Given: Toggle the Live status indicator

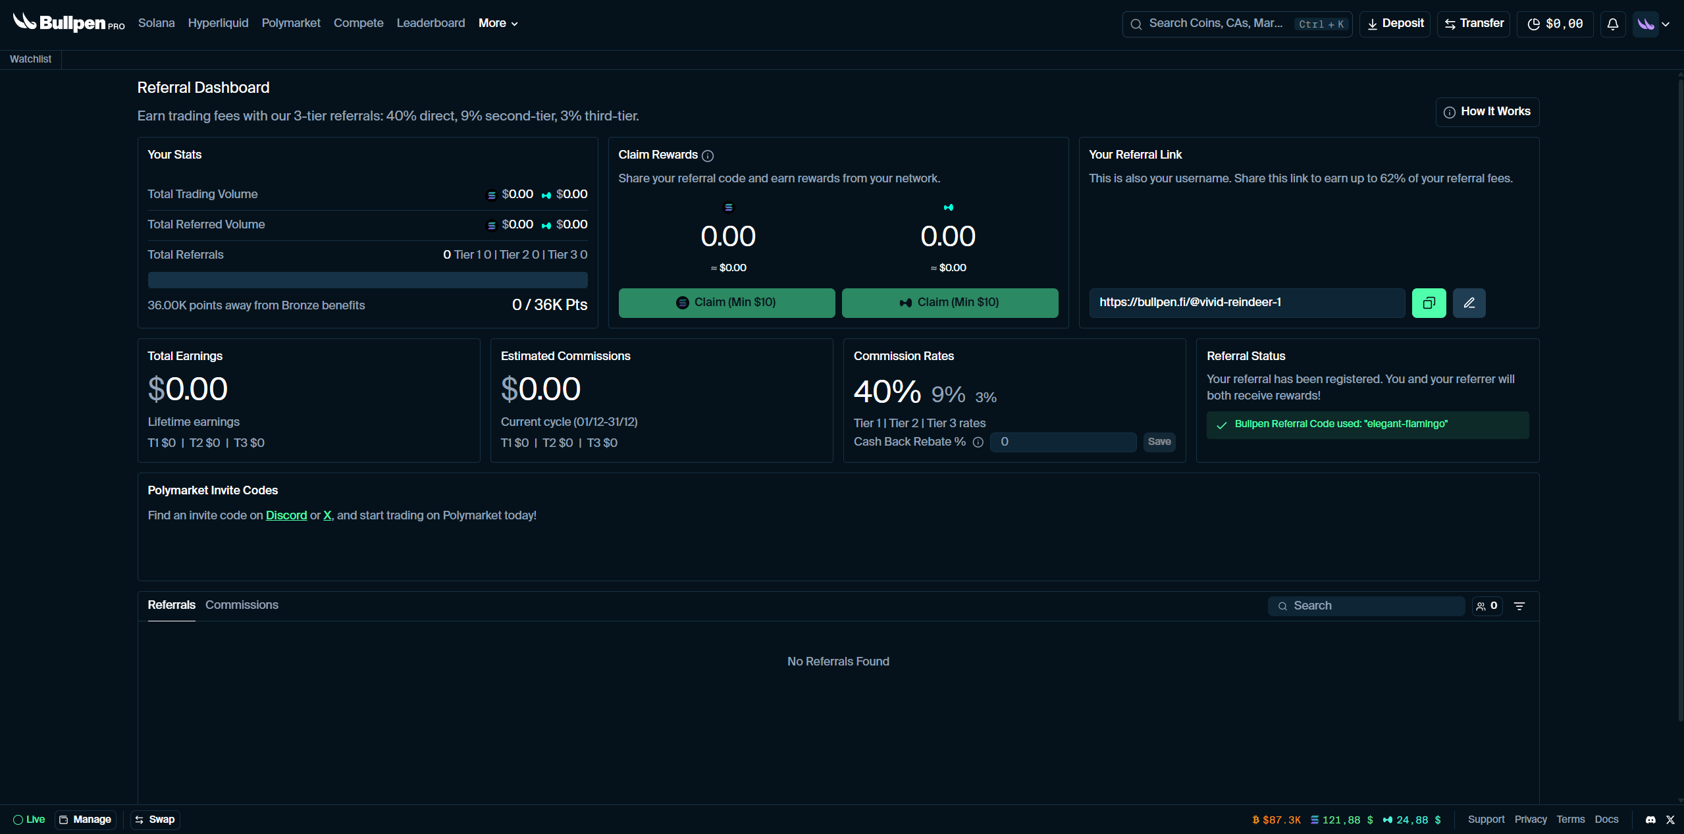Looking at the screenshot, I should tap(29, 820).
